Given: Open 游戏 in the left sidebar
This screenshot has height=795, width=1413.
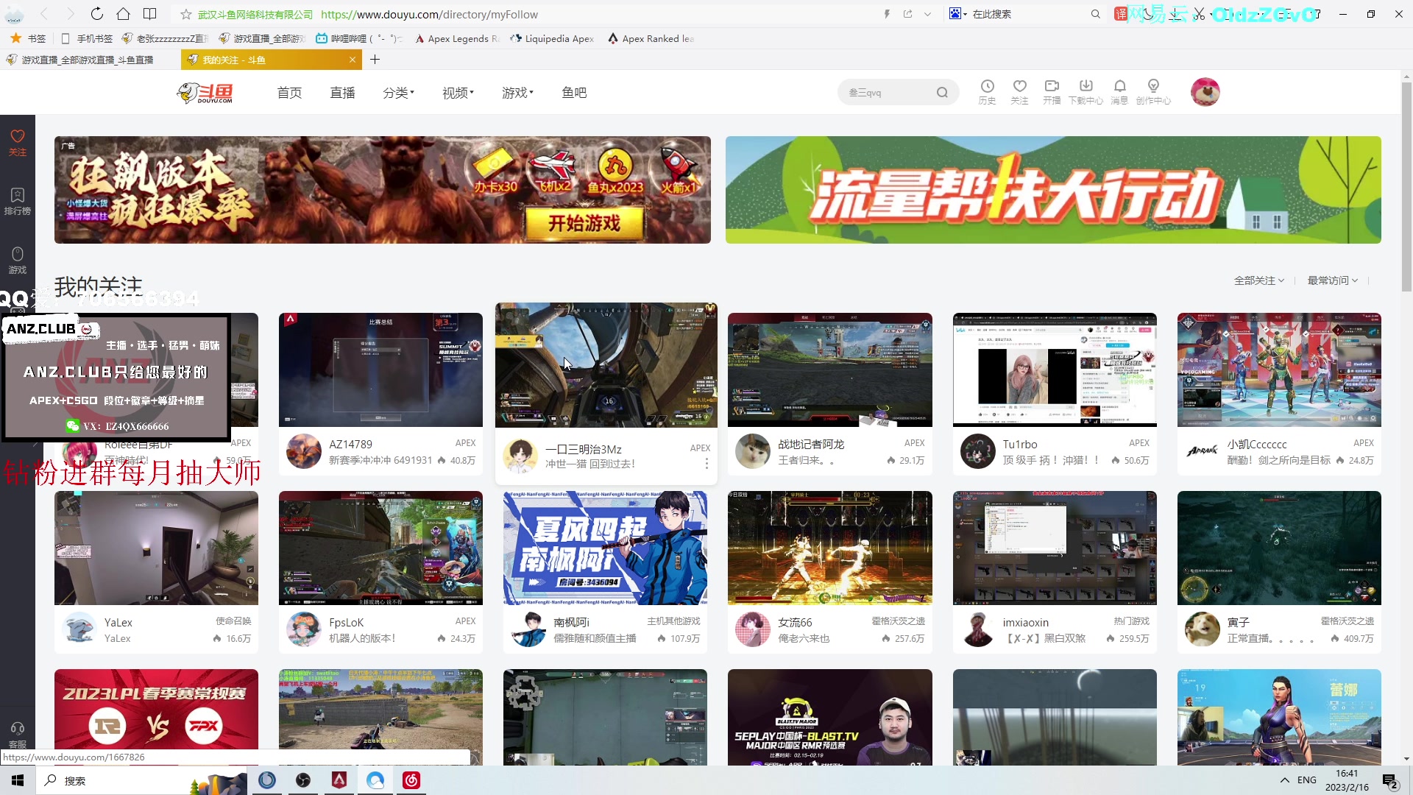Looking at the screenshot, I should tap(18, 261).
